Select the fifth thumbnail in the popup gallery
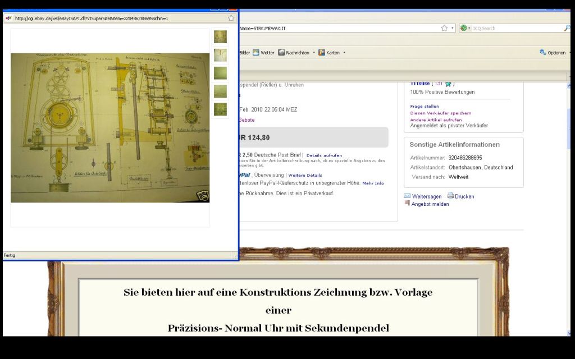The image size is (575, 359). [x=220, y=109]
